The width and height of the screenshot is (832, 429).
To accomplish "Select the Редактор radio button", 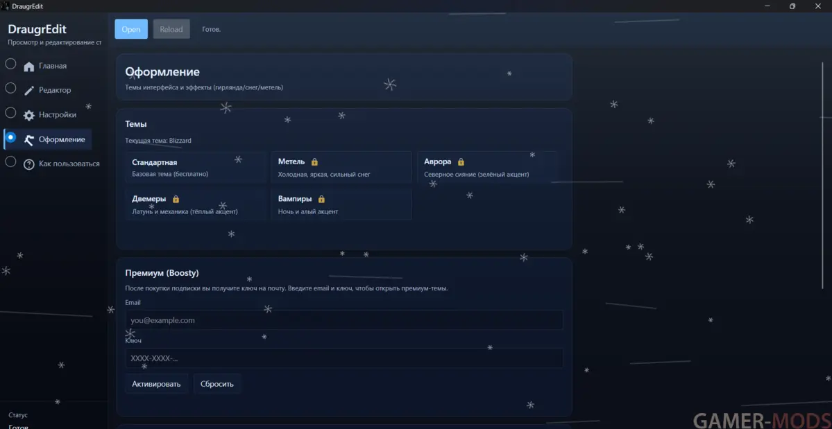I will 10,89.
